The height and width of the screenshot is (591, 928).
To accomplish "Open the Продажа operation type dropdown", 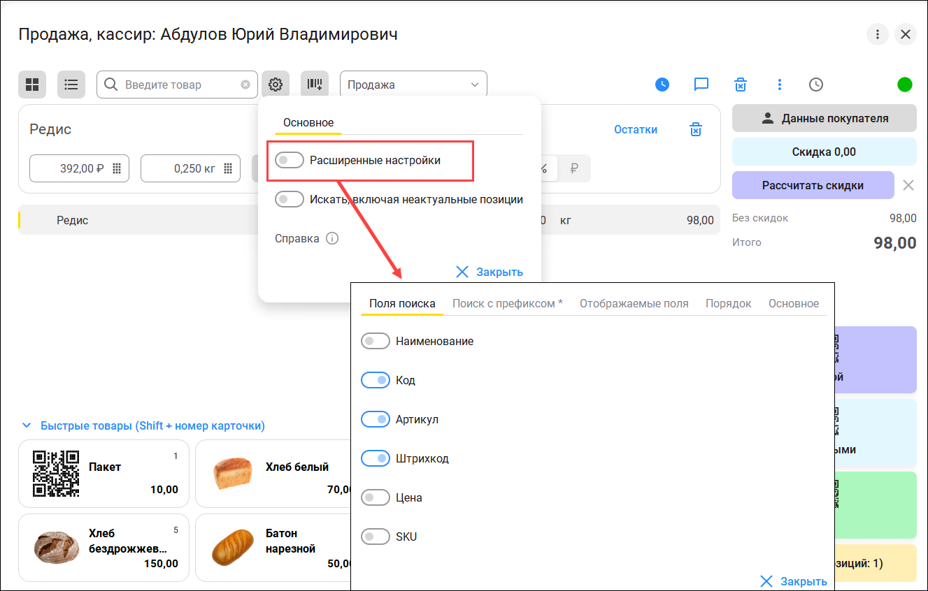I will point(413,85).
